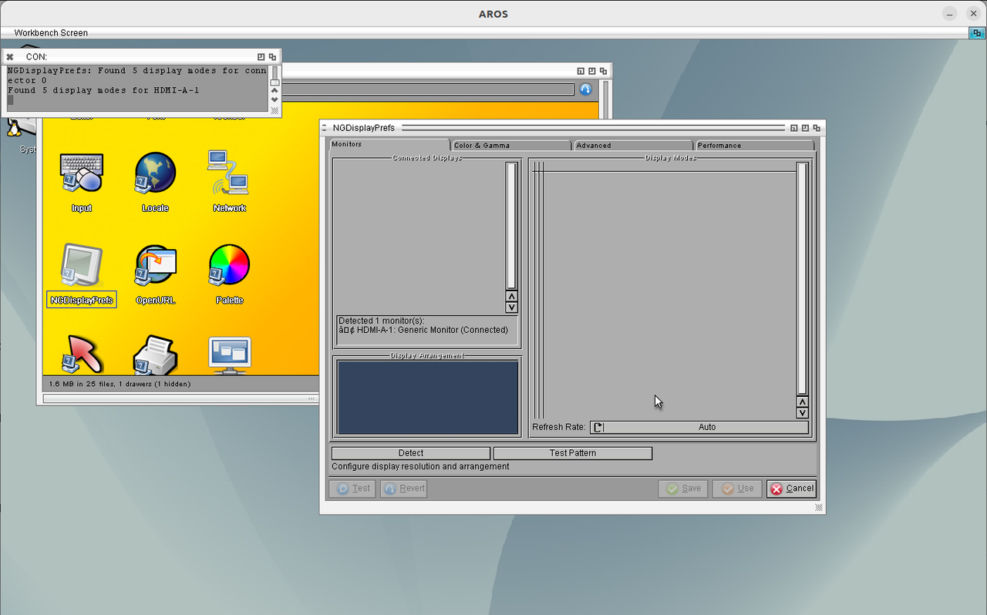This screenshot has height=615, width=987.
Task: Switch to the Performance tab
Action: [x=754, y=146]
